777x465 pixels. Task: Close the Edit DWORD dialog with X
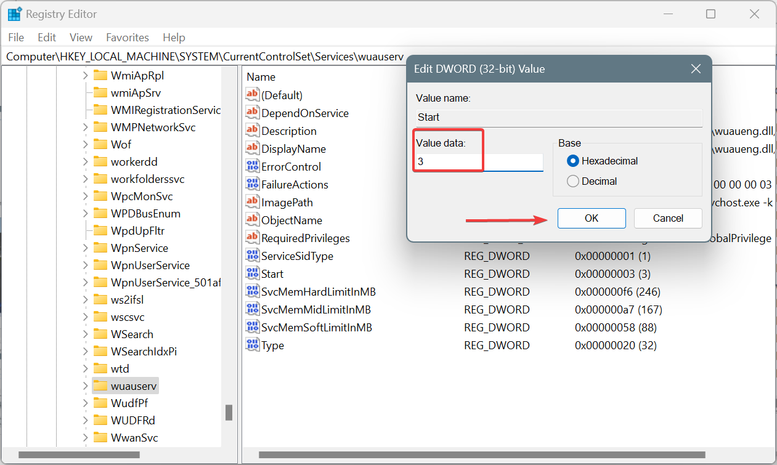(696, 69)
